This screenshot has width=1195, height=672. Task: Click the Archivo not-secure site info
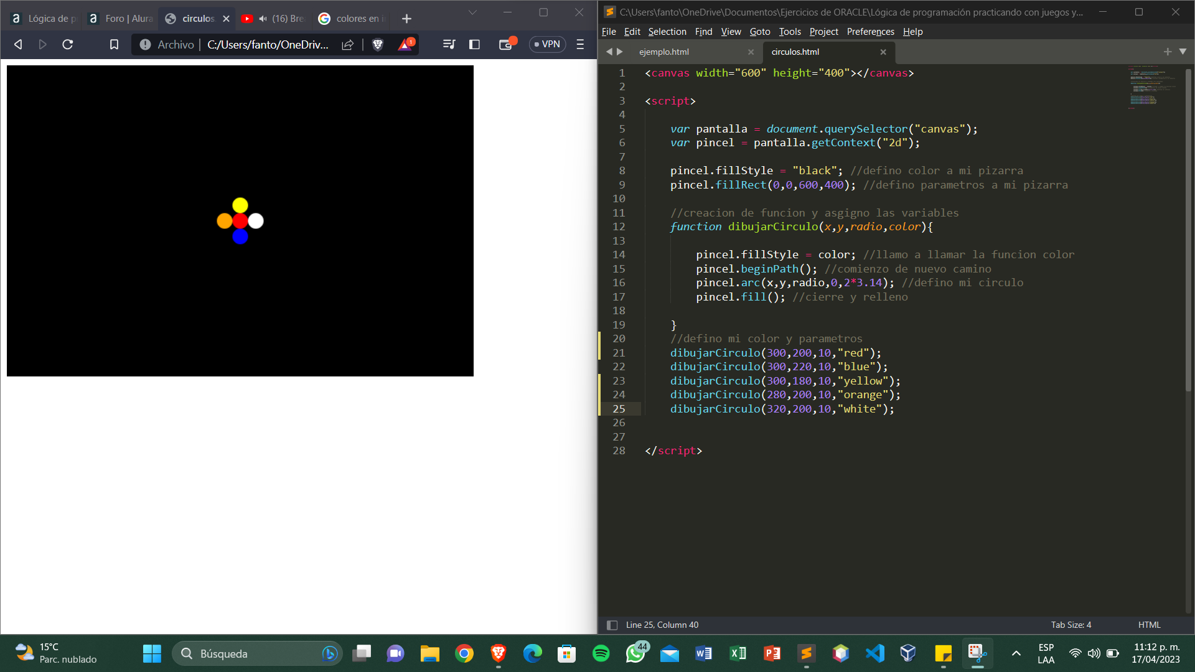click(x=167, y=44)
